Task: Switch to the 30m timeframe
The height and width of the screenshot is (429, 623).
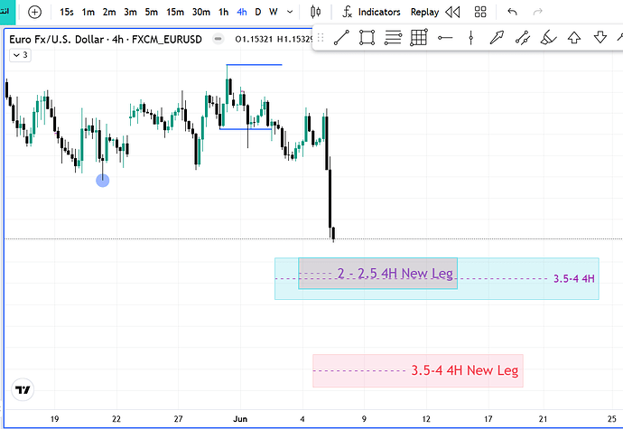Action: pyautogui.click(x=201, y=13)
